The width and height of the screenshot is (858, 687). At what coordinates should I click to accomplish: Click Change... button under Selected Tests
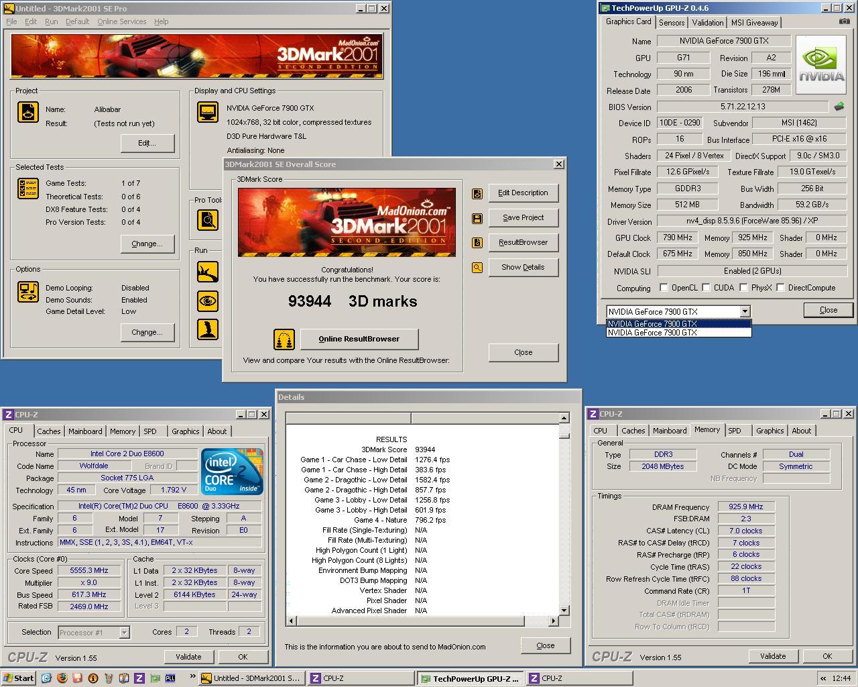point(147,244)
